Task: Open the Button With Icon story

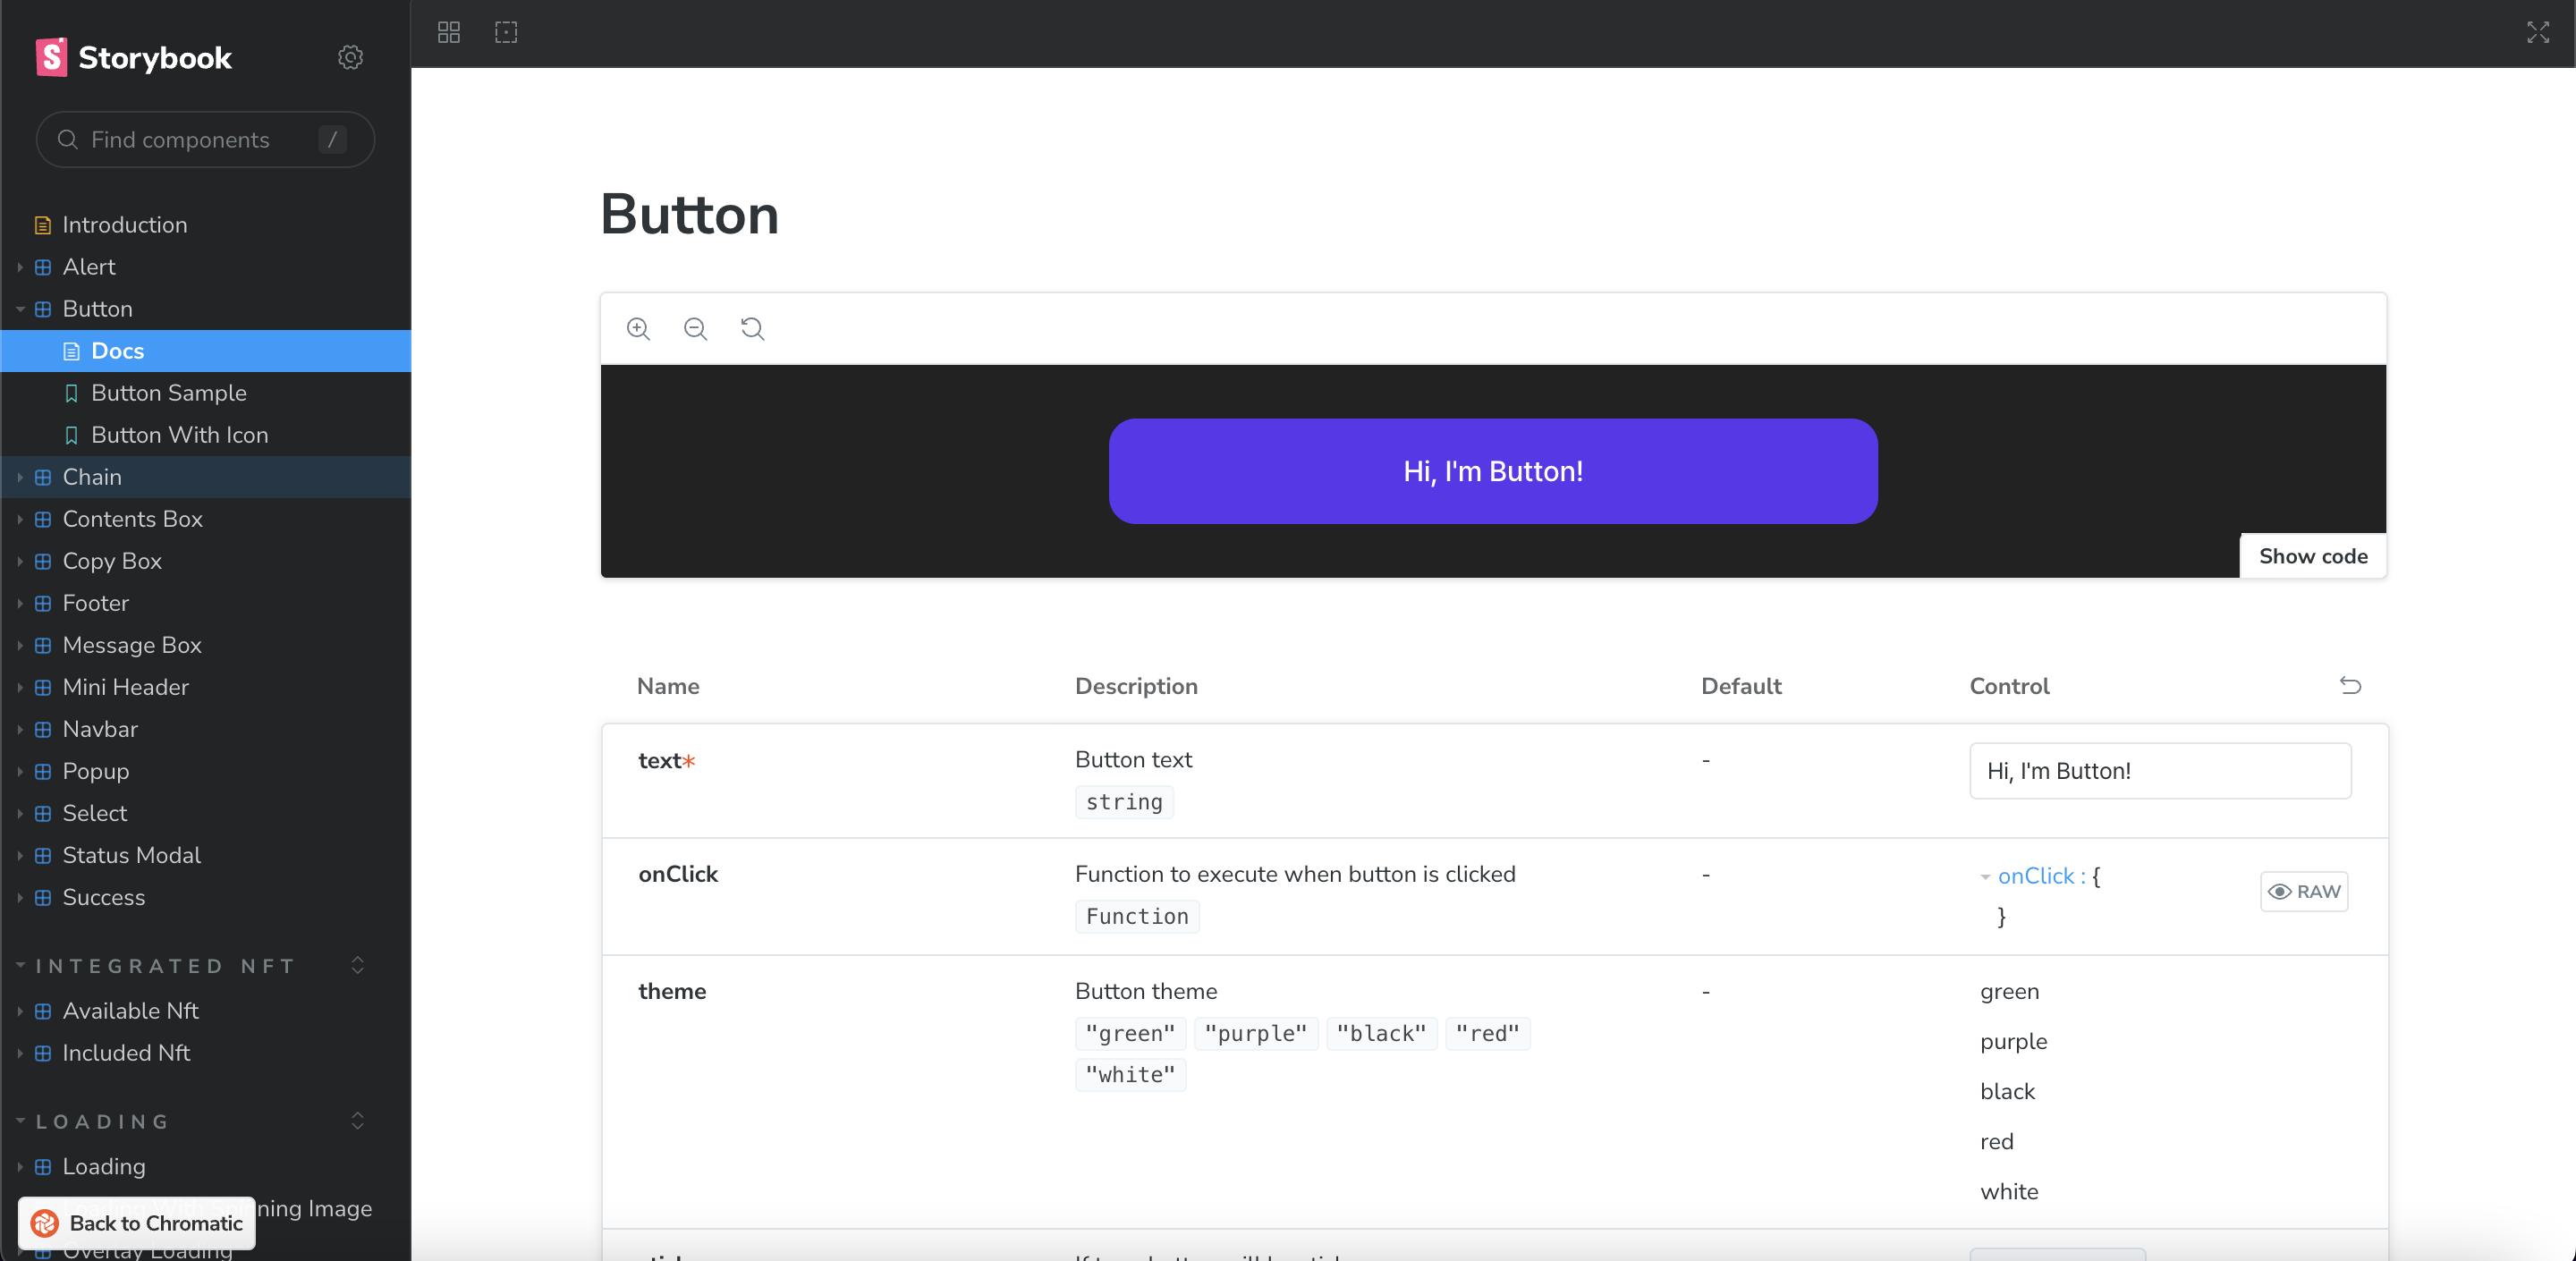Action: (179, 435)
